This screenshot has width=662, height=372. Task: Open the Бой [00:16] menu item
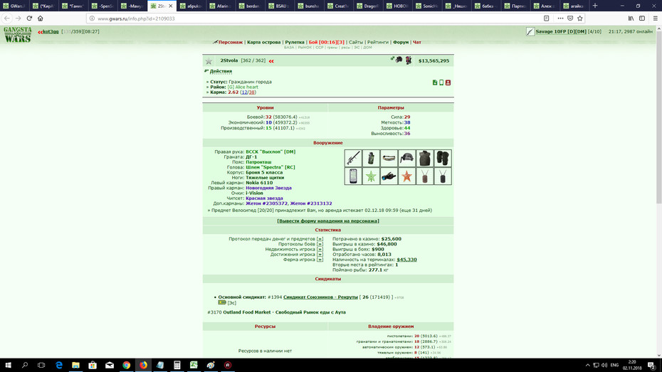point(326,42)
